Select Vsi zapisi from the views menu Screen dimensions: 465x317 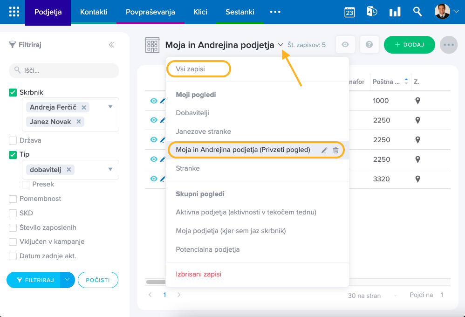[x=190, y=69]
